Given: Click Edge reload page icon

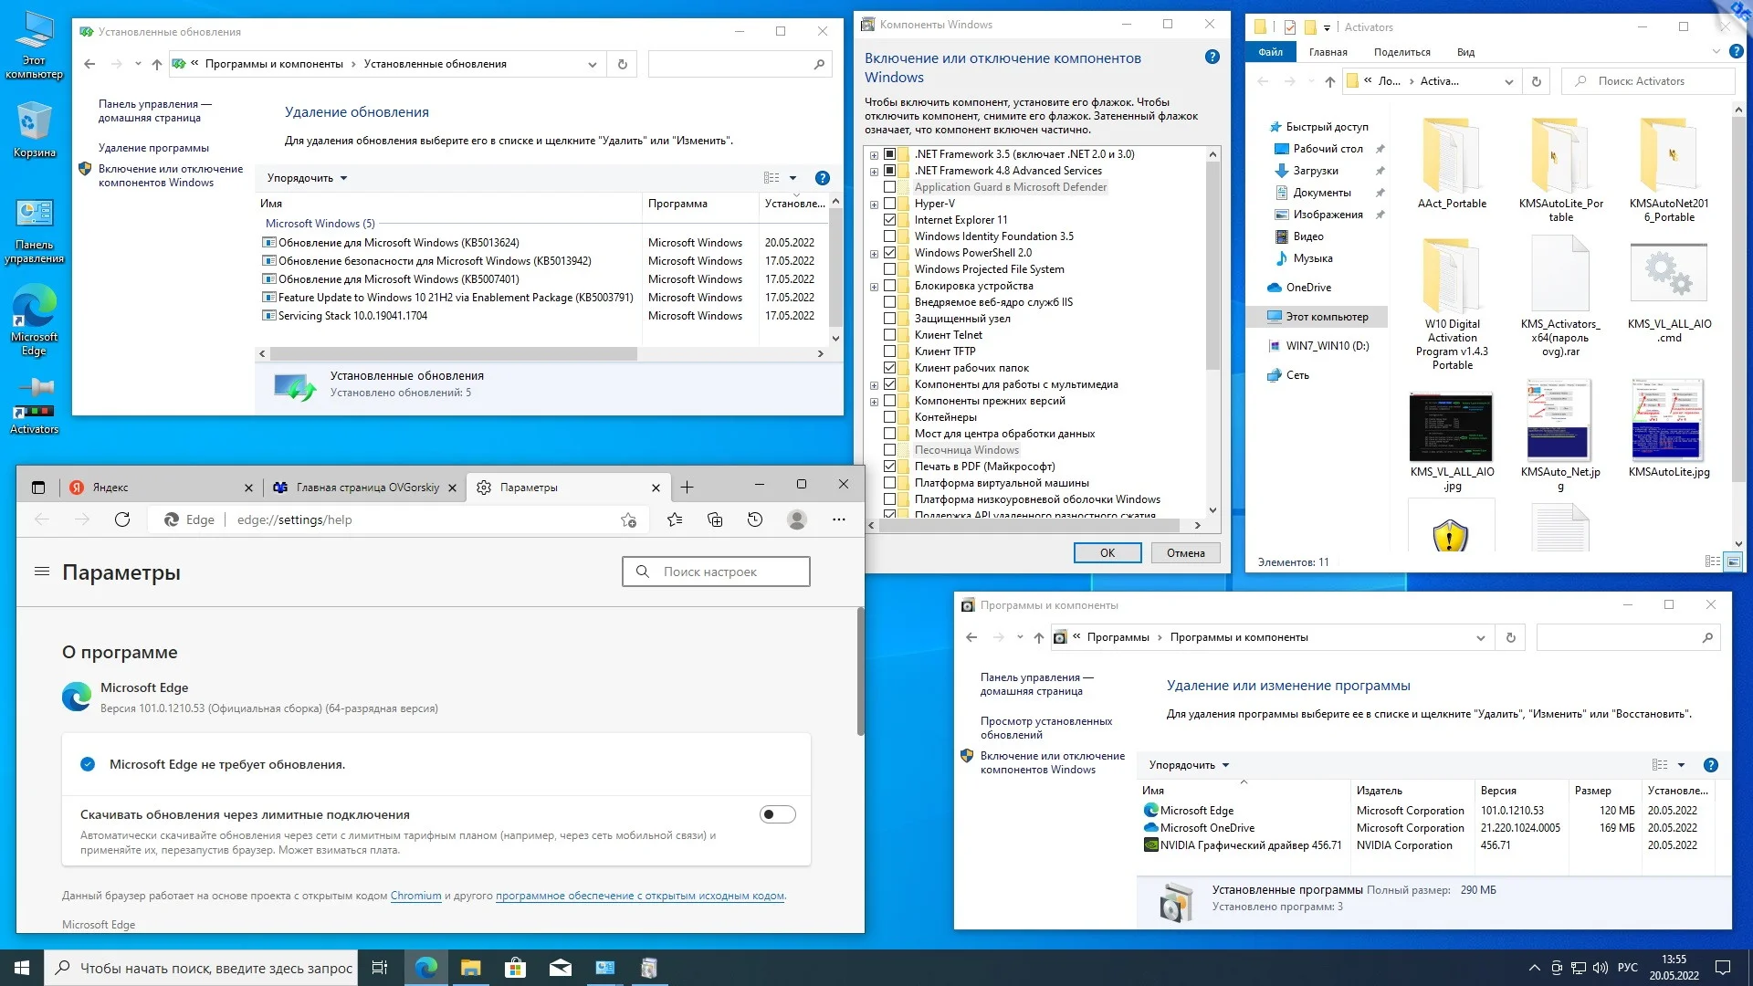Looking at the screenshot, I should pos(122,519).
